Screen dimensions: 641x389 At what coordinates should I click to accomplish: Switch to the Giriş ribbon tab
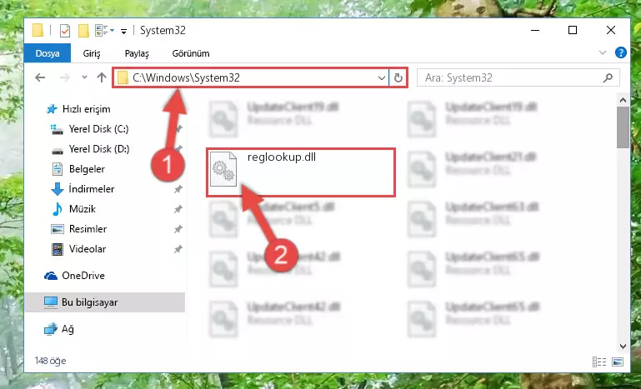point(92,53)
